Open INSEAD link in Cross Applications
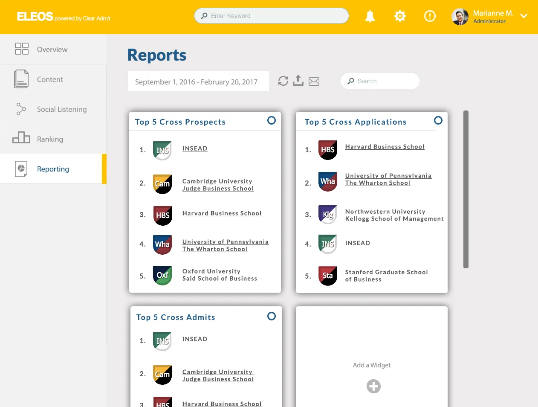This screenshot has height=407, width=538. tap(358, 243)
